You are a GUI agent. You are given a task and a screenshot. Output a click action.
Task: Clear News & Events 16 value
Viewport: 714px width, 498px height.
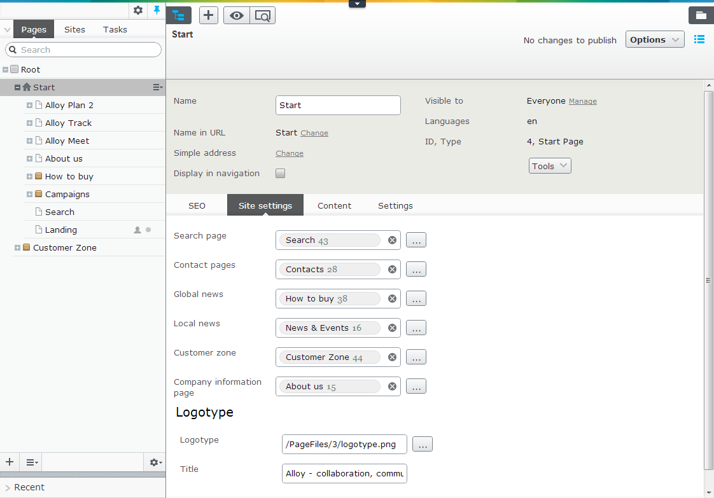tap(392, 328)
